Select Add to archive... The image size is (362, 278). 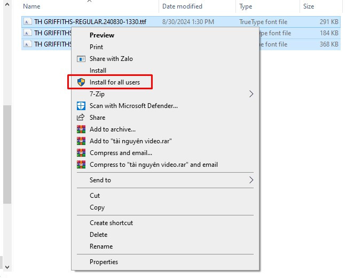(x=165, y=129)
